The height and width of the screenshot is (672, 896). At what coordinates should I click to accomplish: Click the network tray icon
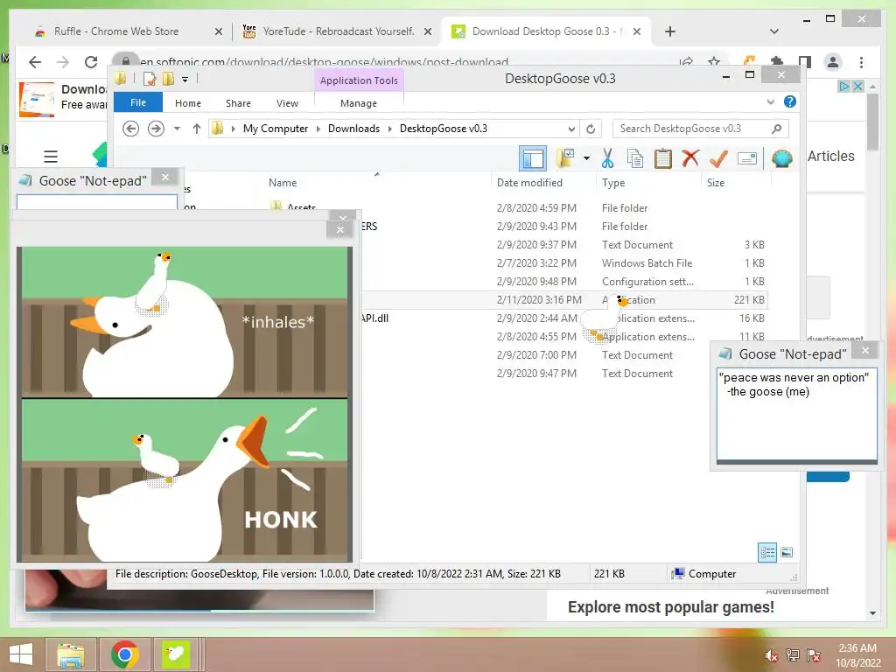tap(793, 655)
